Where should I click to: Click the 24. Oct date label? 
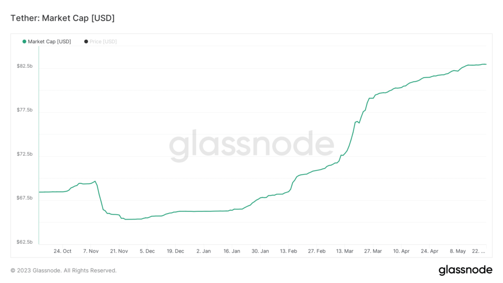click(62, 251)
